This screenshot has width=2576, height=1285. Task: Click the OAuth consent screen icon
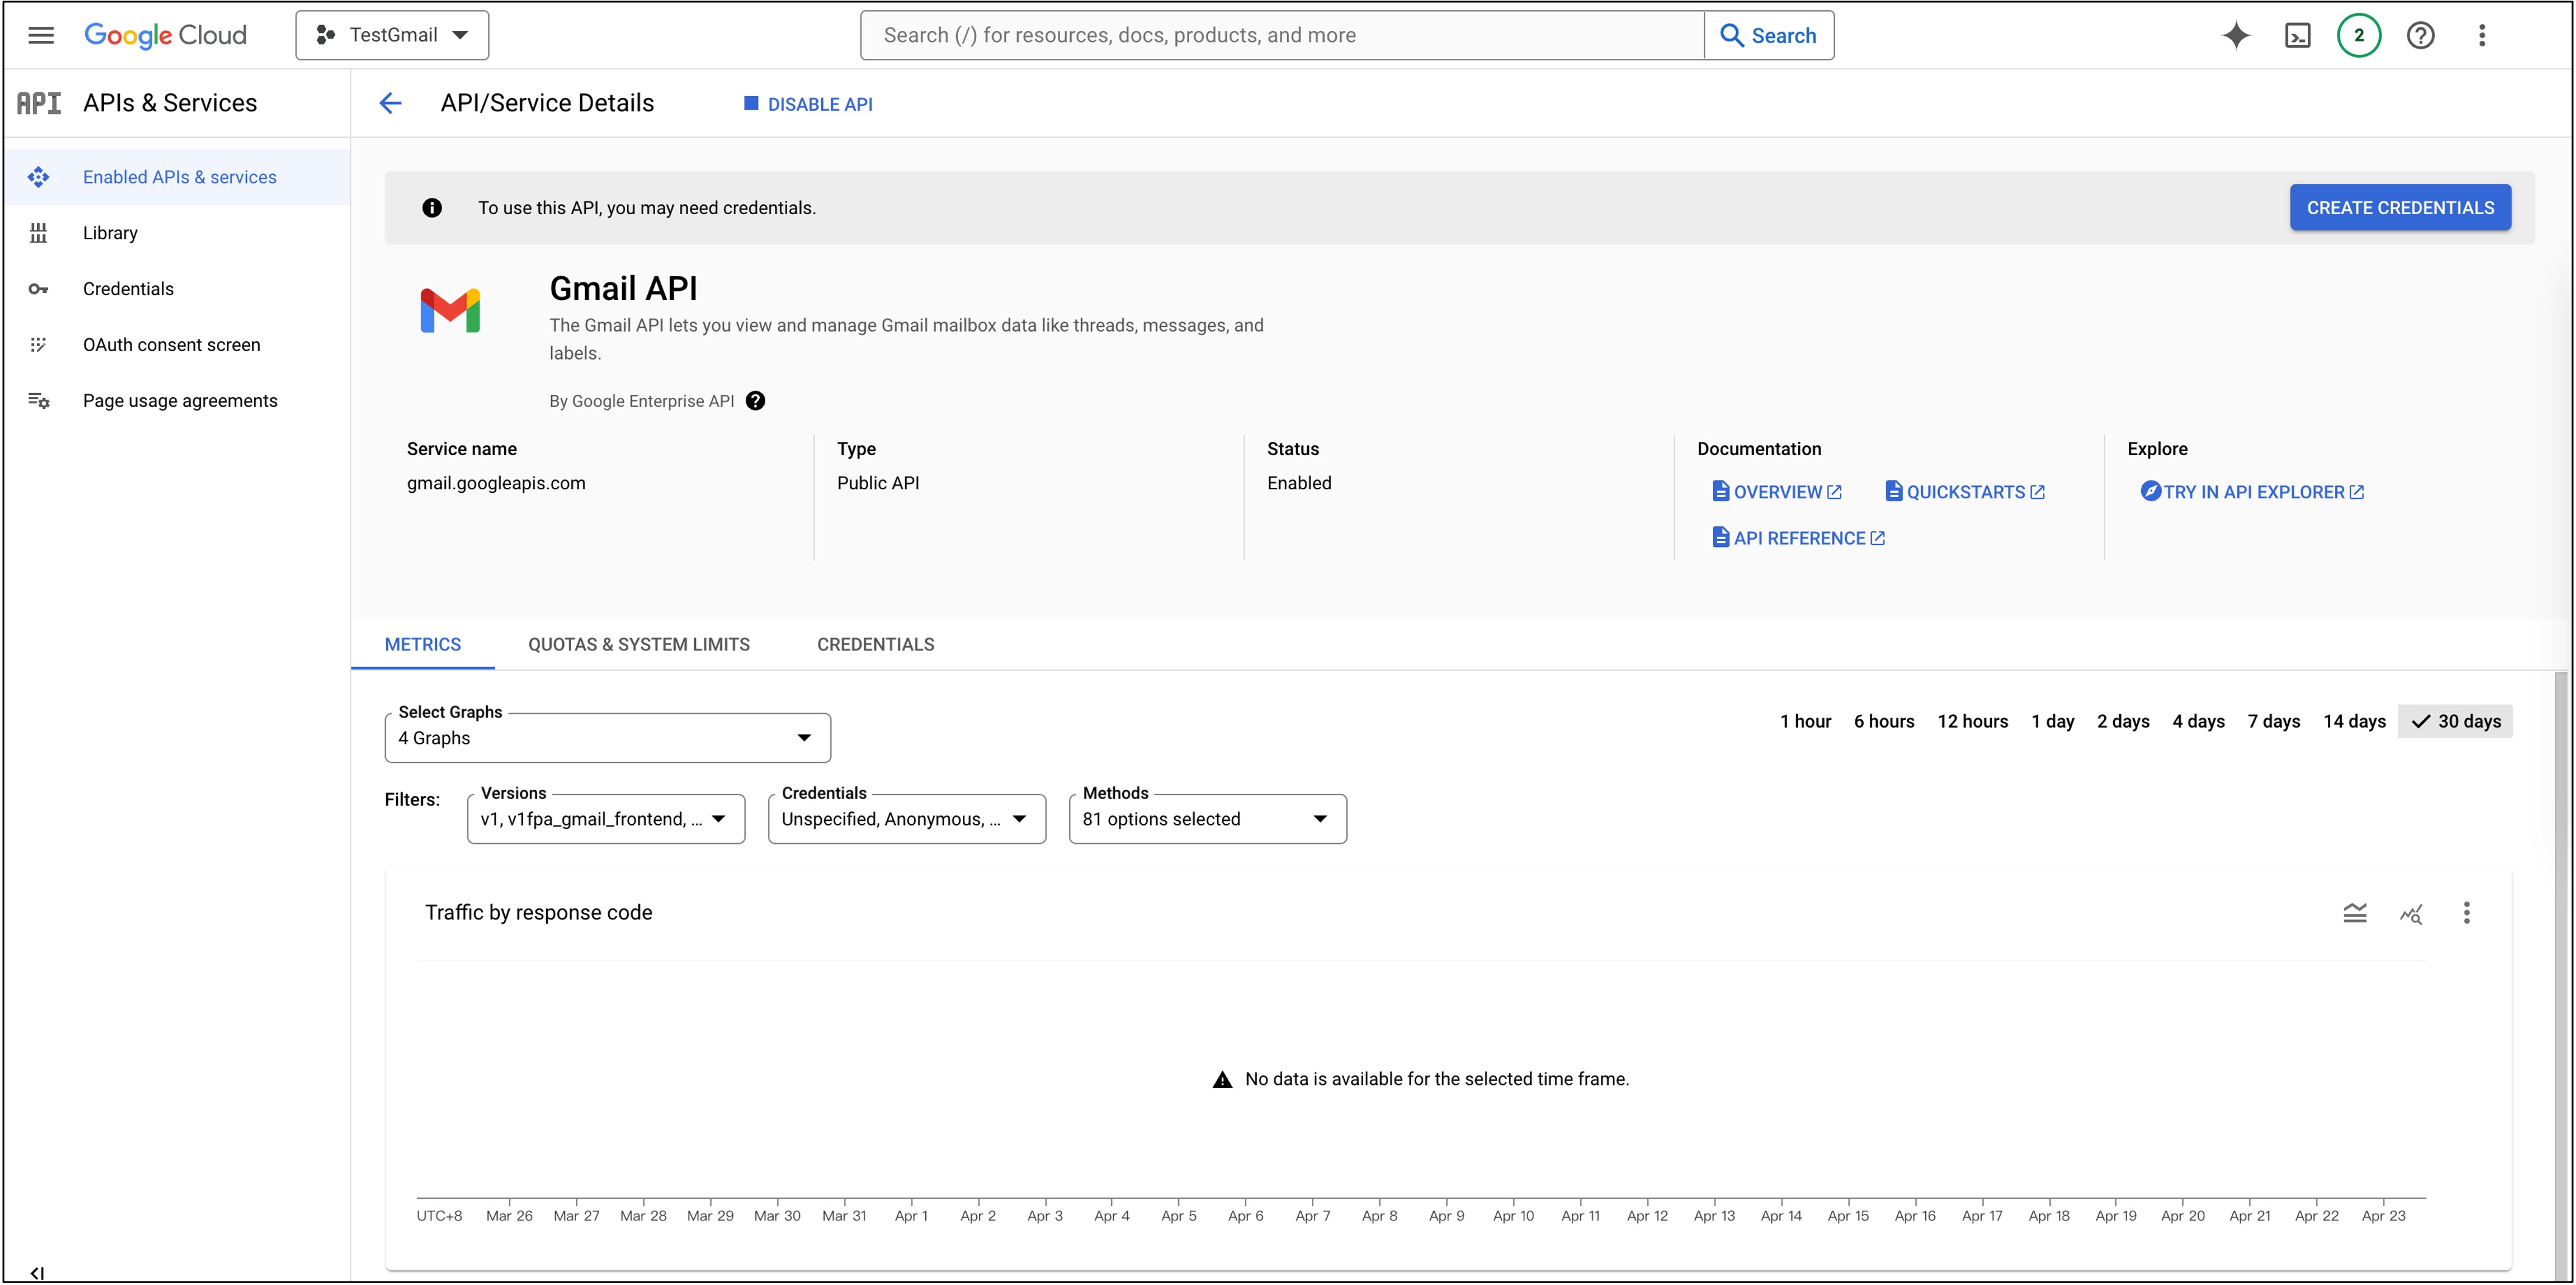pyautogui.click(x=39, y=345)
